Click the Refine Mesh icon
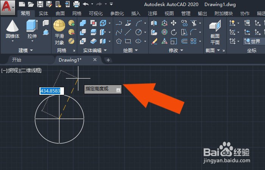Screen dimensions: 265x170 pos(72,41)
